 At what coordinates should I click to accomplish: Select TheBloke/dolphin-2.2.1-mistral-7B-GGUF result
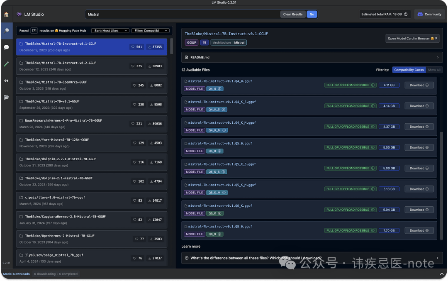point(91,162)
